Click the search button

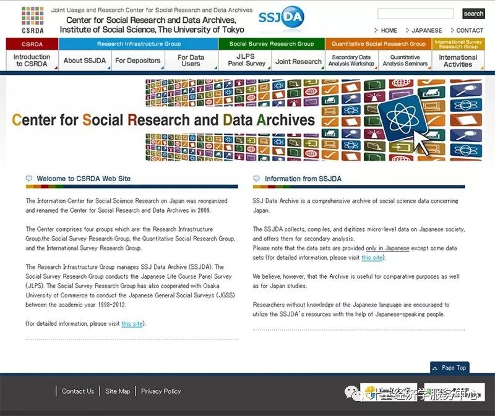tap(473, 14)
